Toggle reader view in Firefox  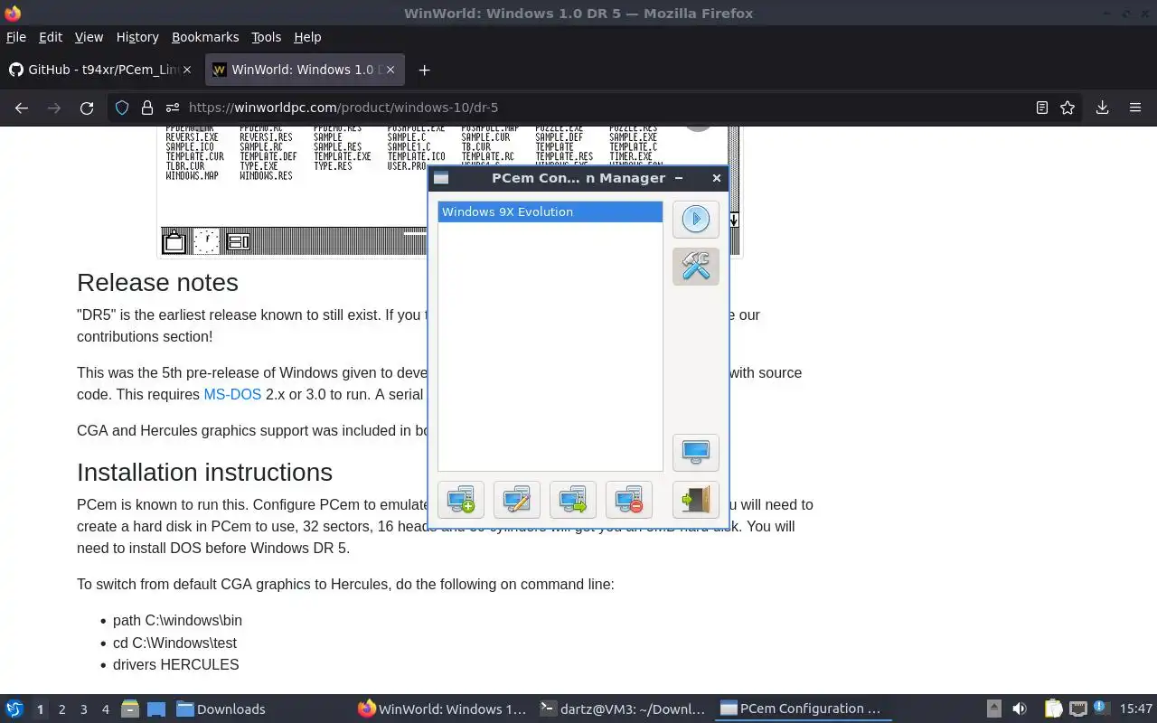(1041, 108)
